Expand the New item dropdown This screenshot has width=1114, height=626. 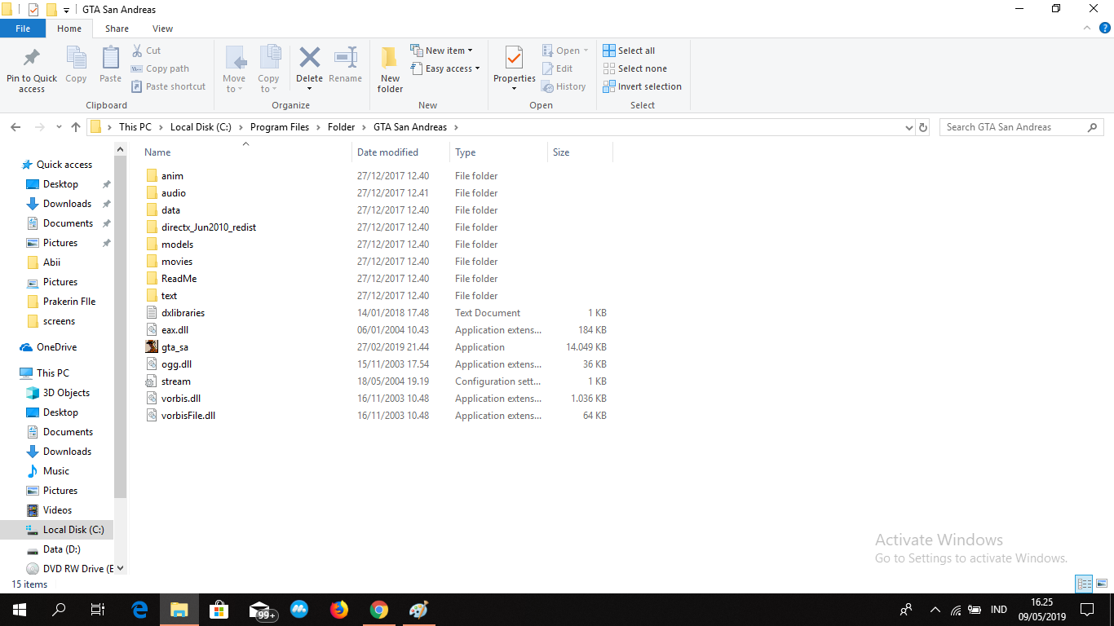[x=441, y=51]
